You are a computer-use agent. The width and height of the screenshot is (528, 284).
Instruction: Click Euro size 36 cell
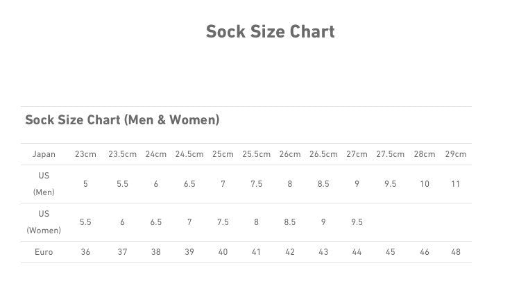pos(85,252)
